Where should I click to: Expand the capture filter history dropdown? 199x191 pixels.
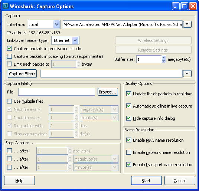click(187, 73)
